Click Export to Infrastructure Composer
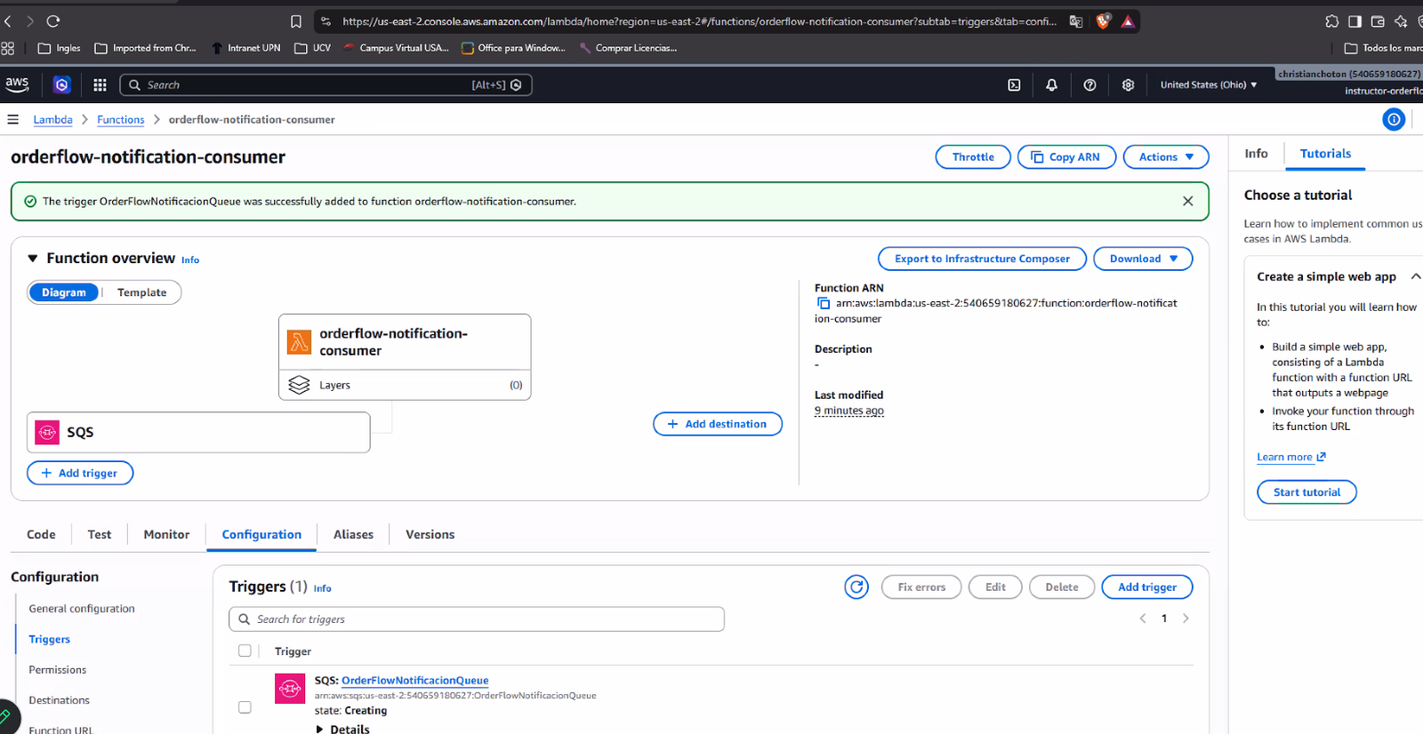 [982, 259]
